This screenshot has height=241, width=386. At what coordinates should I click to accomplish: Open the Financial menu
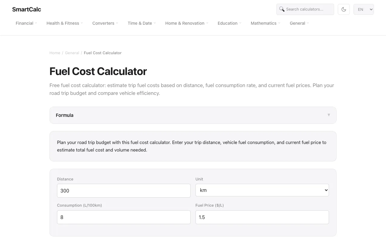pyautogui.click(x=26, y=23)
